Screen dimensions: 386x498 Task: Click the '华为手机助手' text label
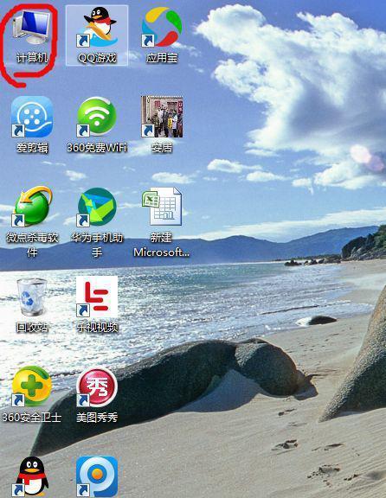pyautogui.click(x=97, y=245)
